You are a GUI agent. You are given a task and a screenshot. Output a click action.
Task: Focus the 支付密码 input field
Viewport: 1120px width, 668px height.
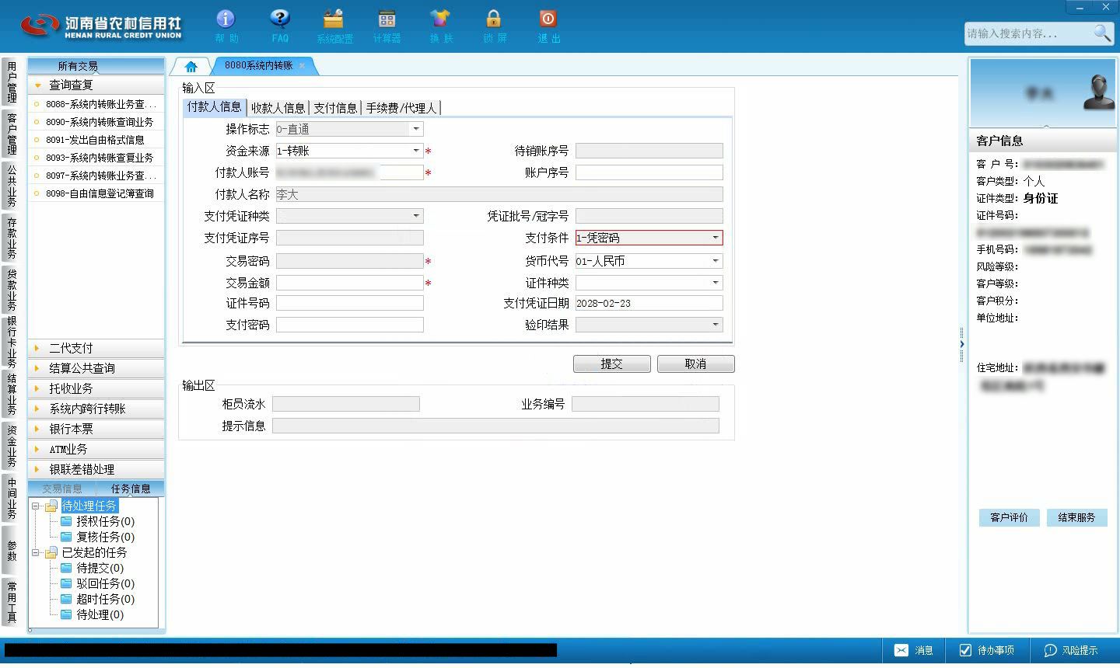[350, 325]
